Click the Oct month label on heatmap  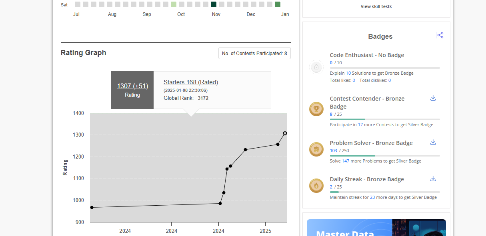[x=181, y=14]
